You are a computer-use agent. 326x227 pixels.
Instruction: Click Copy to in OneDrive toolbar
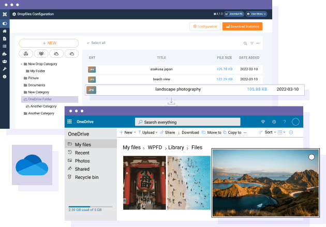232,132
